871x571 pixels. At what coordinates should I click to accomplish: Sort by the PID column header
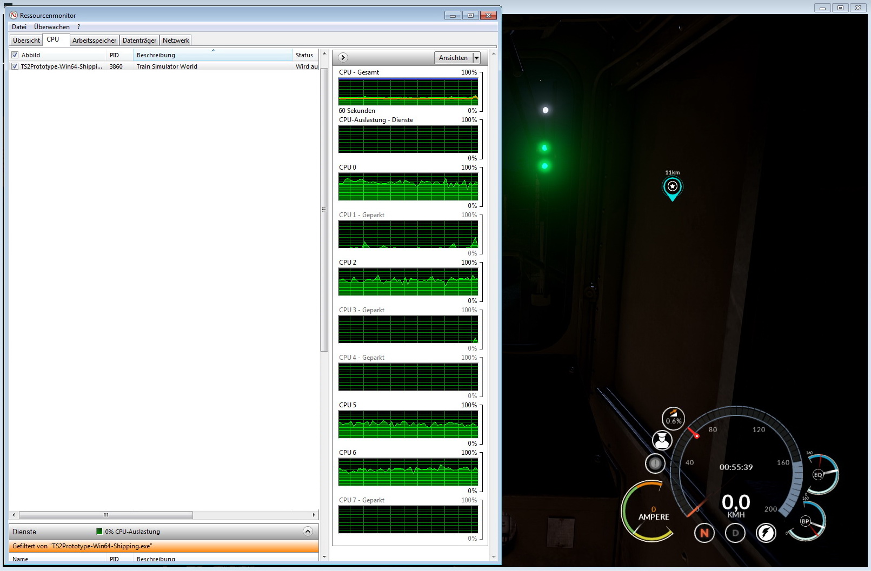click(x=120, y=55)
